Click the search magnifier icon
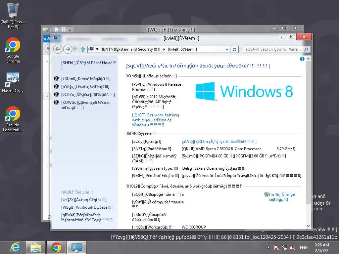Viewport: 339px width, 254px height. point(306,49)
